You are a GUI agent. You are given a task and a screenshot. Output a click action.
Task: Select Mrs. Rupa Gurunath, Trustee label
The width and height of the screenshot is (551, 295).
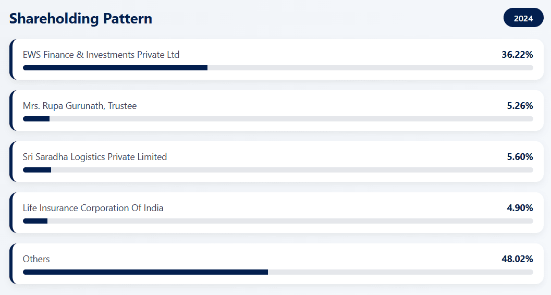[x=80, y=106]
